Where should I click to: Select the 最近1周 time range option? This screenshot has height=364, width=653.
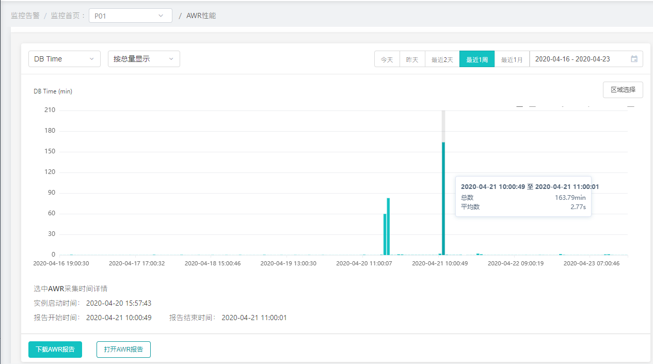pos(476,59)
